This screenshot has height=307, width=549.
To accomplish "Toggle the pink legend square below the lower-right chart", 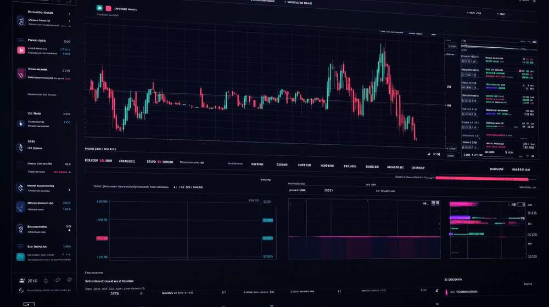I will point(446,292).
